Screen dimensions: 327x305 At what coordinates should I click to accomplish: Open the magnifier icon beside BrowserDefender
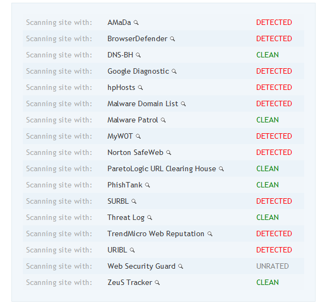(x=173, y=39)
